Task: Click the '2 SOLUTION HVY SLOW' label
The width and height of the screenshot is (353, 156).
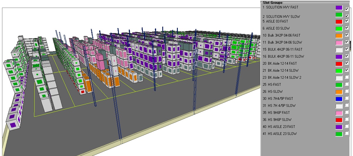Action: click(281, 17)
